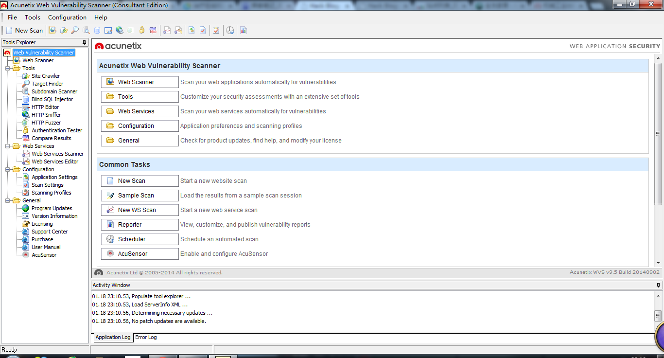Collapse the Tools folder in tree

pyautogui.click(x=8, y=68)
